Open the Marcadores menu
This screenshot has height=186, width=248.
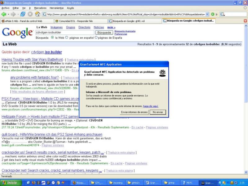pyautogui.click(x=40, y=8)
